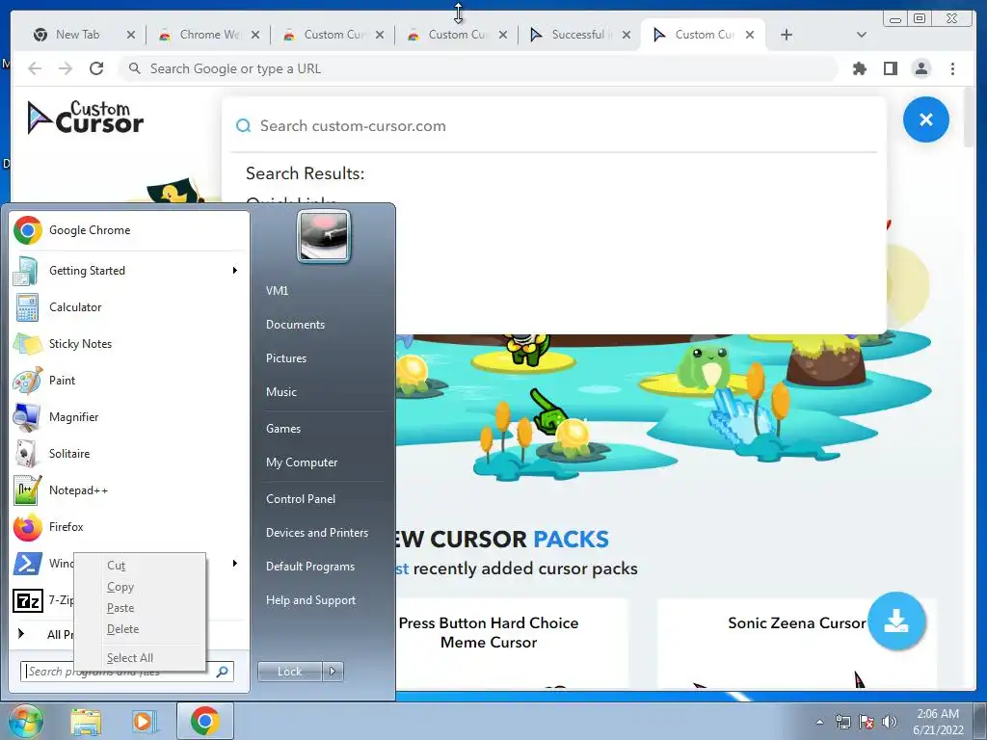Click the Chrome address bar
The image size is (987, 740).
click(x=478, y=68)
